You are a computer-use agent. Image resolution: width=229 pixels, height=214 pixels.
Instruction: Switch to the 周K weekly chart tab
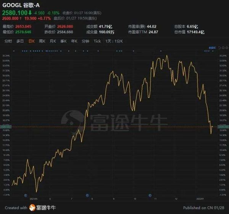(x=42, y=41)
